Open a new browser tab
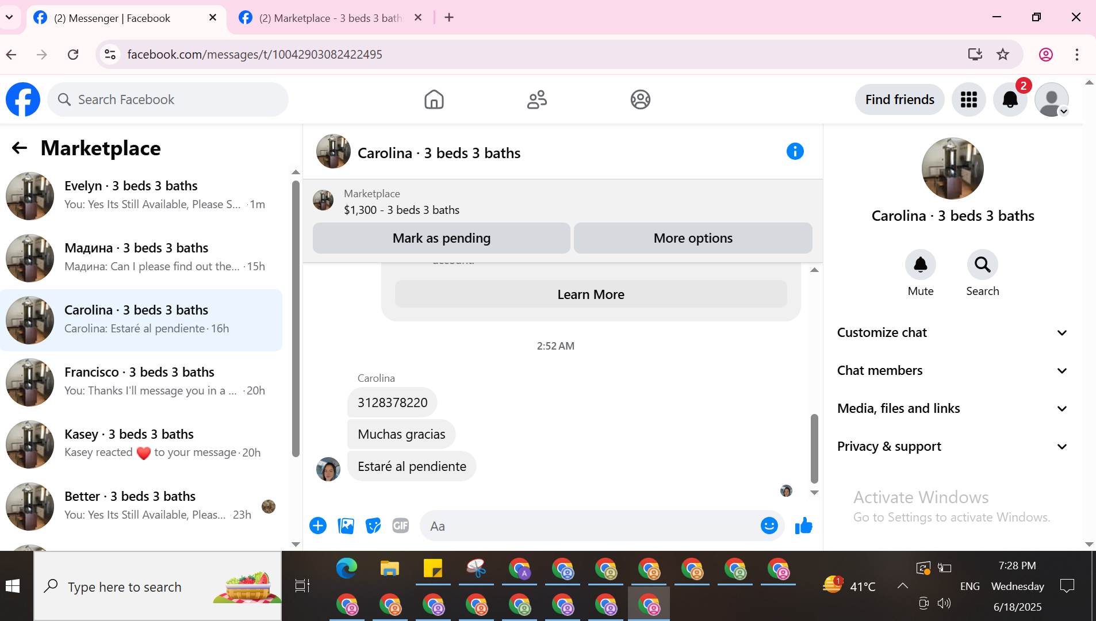 point(449,18)
